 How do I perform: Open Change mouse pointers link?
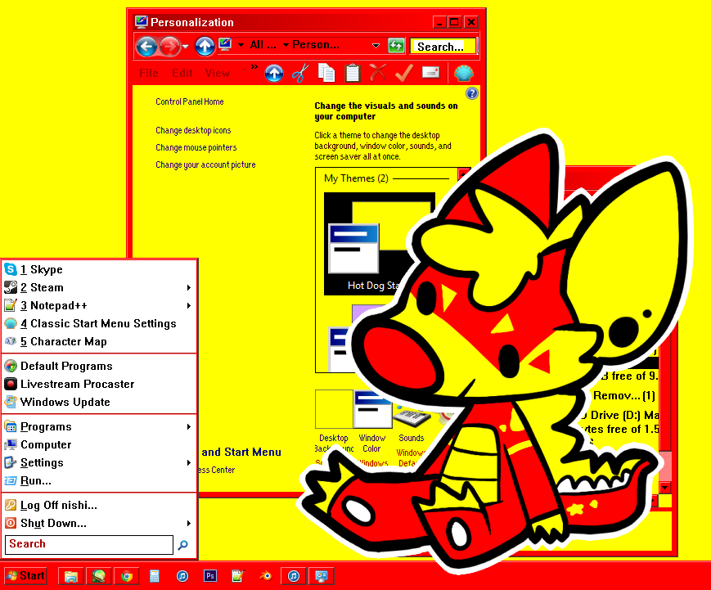tap(196, 148)
